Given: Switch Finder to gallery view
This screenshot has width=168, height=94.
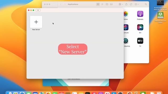Looking at the screenshot, I should (111, 4).
